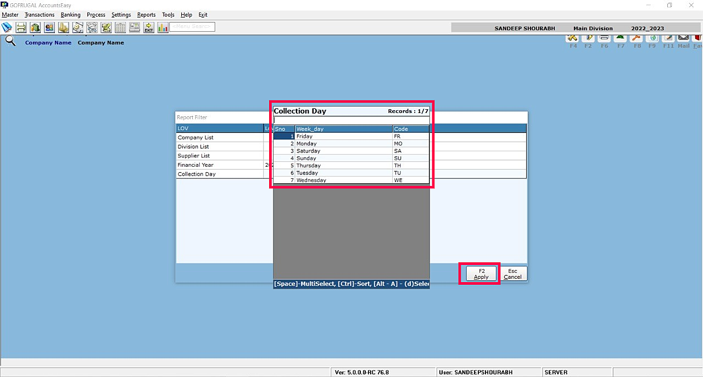The width and height of the screenshot is (703, 377).
Task: Click the F2 Apply button
Action: pyautogui.click(x=481, y=274)
